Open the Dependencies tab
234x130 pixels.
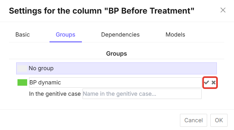[120, 35]
